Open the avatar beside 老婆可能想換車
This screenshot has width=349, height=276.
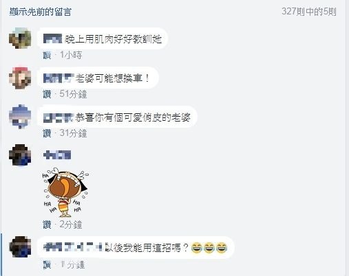20,78
